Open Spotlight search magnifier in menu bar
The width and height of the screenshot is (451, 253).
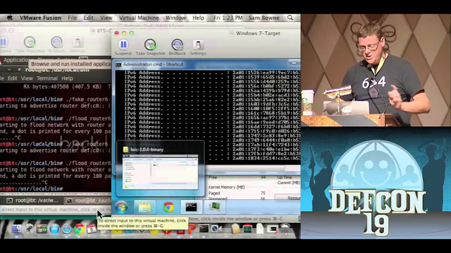click(x=290, y=18)
